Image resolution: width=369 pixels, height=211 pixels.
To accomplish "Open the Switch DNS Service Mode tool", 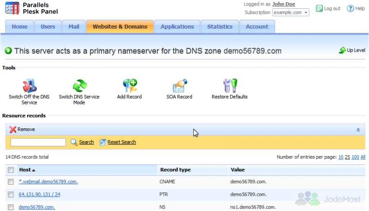I will click(x=79, y=86).
